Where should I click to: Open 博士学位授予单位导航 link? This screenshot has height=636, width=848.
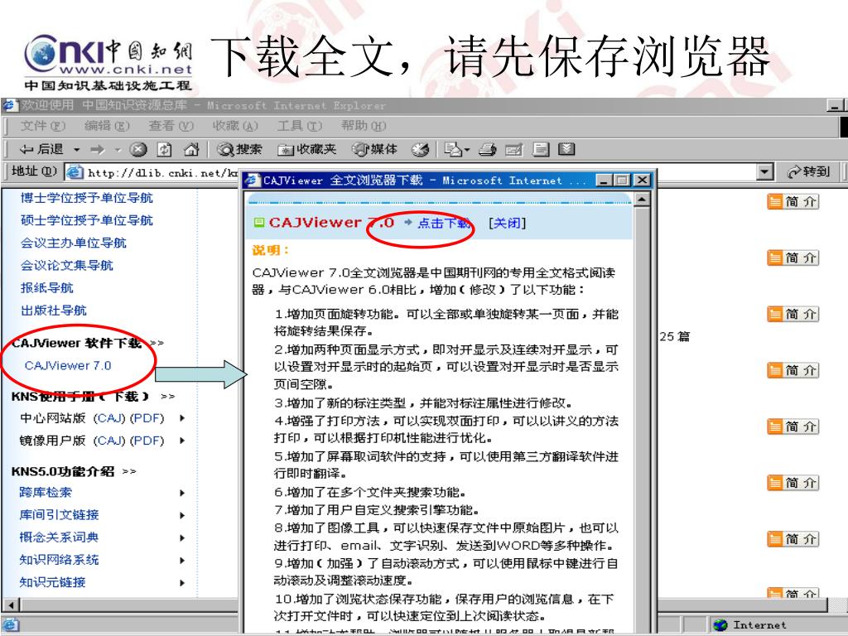pos(86,198)
